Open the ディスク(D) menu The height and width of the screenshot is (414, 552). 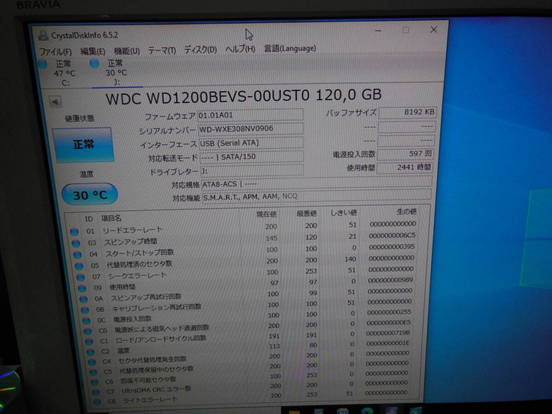(x=201, y=50)
